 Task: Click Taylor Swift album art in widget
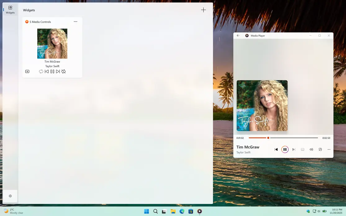(52, 44)
